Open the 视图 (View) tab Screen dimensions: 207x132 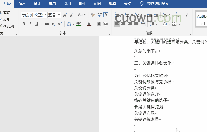click(x=113, y=4)
